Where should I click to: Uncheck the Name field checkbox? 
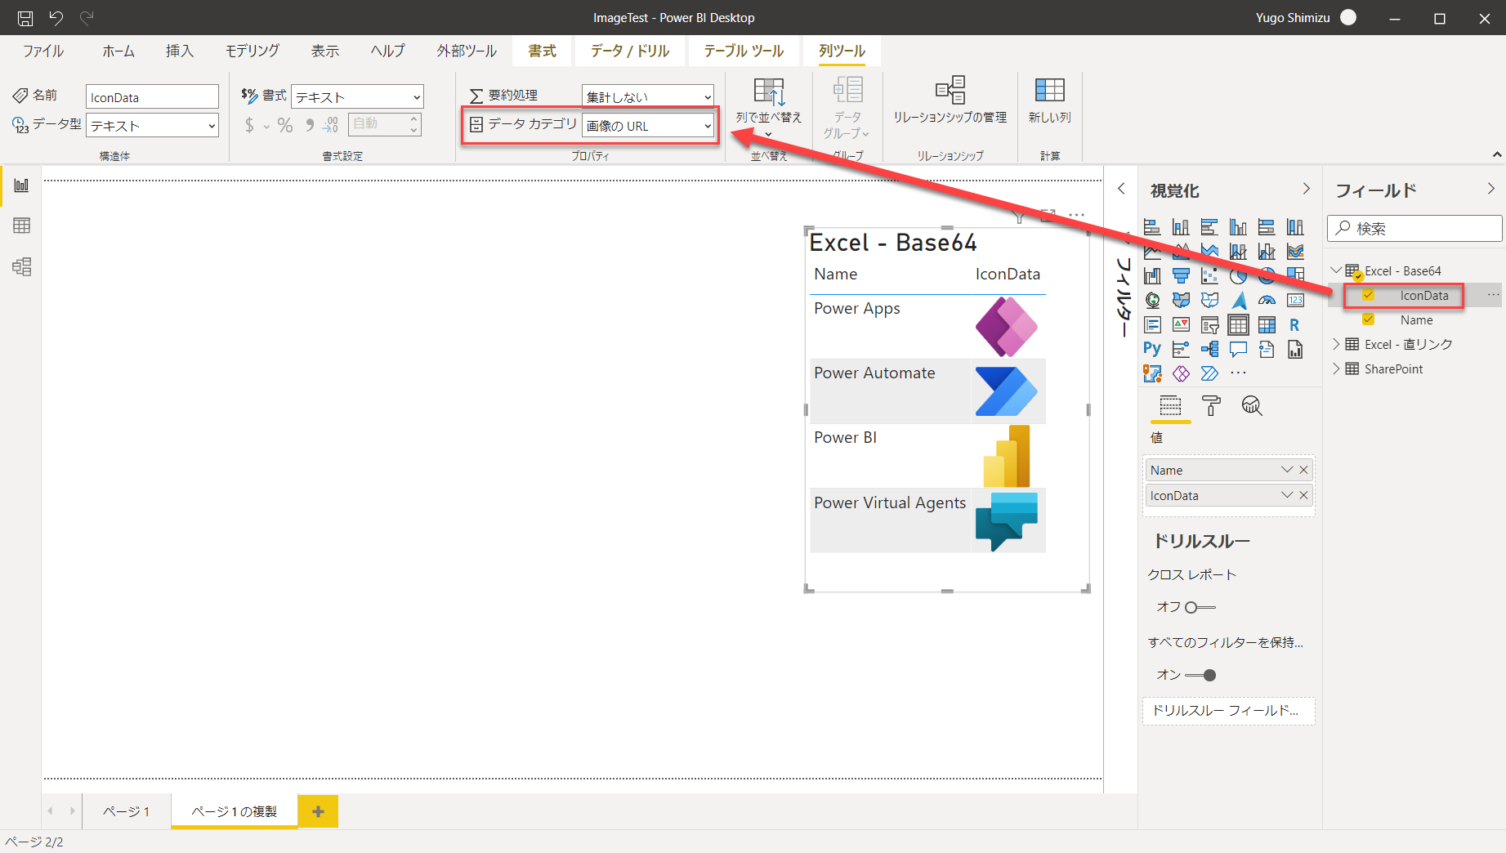point(1368,319)
